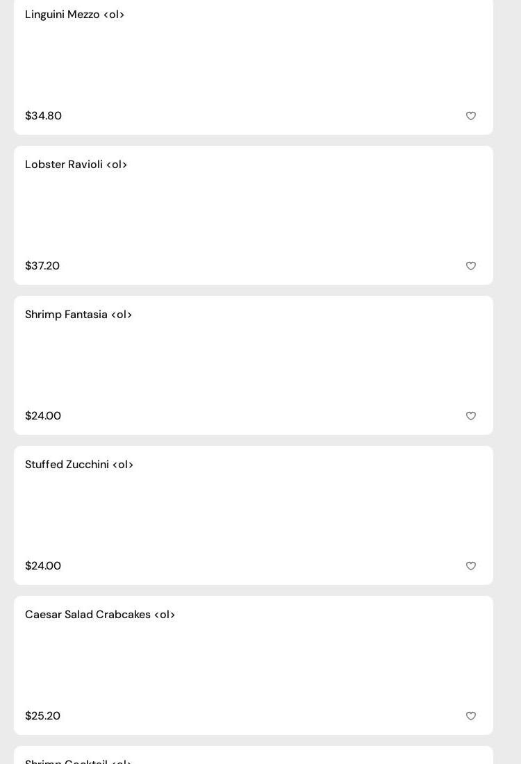Open the Lobster Ravioli title text
521x764 pixels.
76,165
